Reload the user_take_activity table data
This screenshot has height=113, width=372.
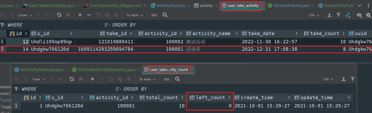pyautogui.click(x=59, y=15)
